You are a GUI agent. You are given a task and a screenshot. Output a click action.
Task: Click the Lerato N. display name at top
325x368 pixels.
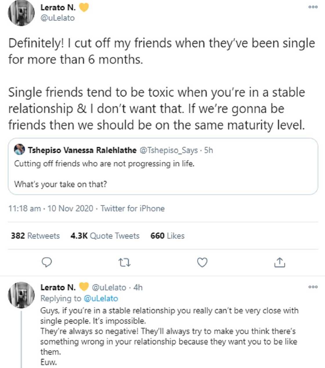coord(58,8)
